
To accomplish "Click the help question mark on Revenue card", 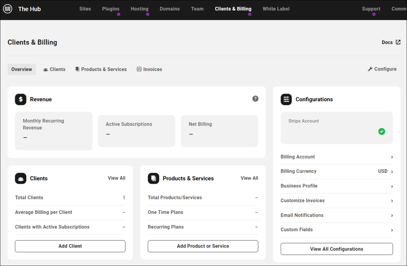I will (x=255, y=98).
